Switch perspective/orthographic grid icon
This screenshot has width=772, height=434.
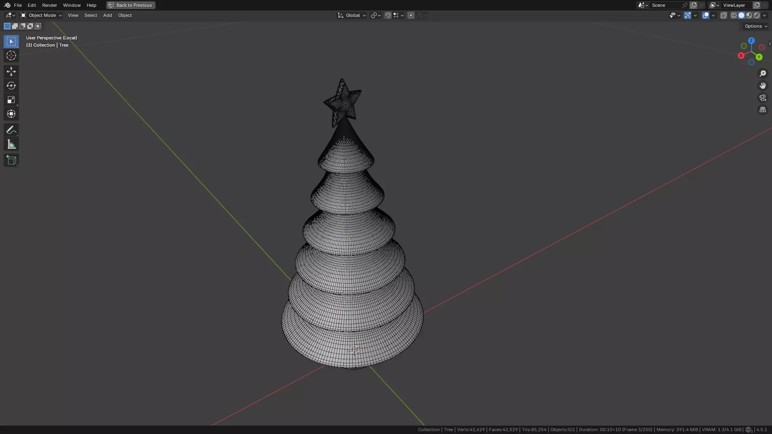(x=763, y=110)
